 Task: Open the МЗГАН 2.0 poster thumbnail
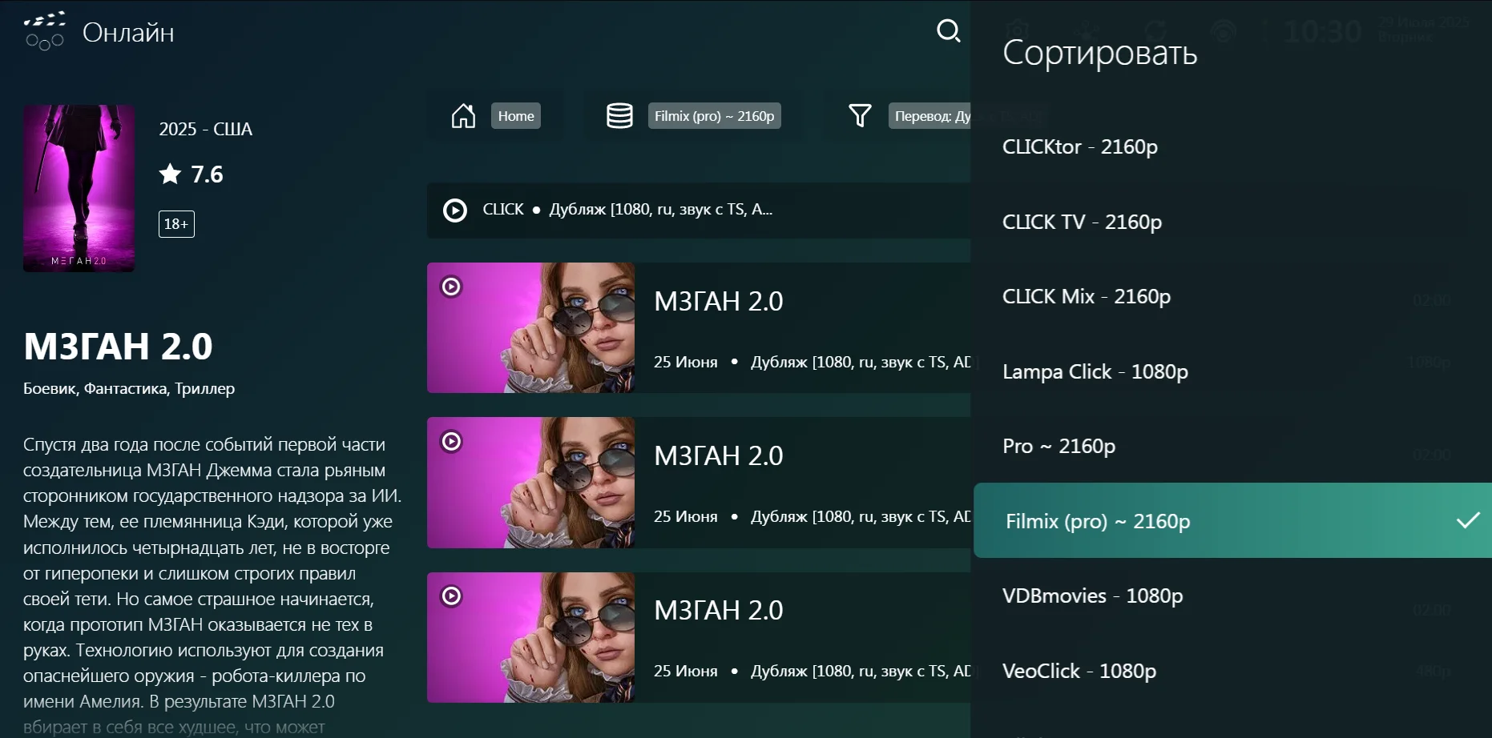click(79, 189)
